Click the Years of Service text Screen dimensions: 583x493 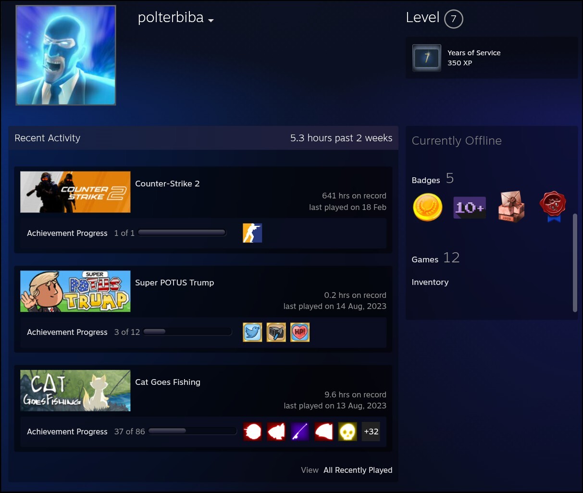point(474,53)
